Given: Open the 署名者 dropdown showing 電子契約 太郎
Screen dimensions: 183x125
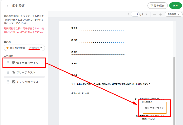Looking at the screenshot, I should [x=24, y=48].
